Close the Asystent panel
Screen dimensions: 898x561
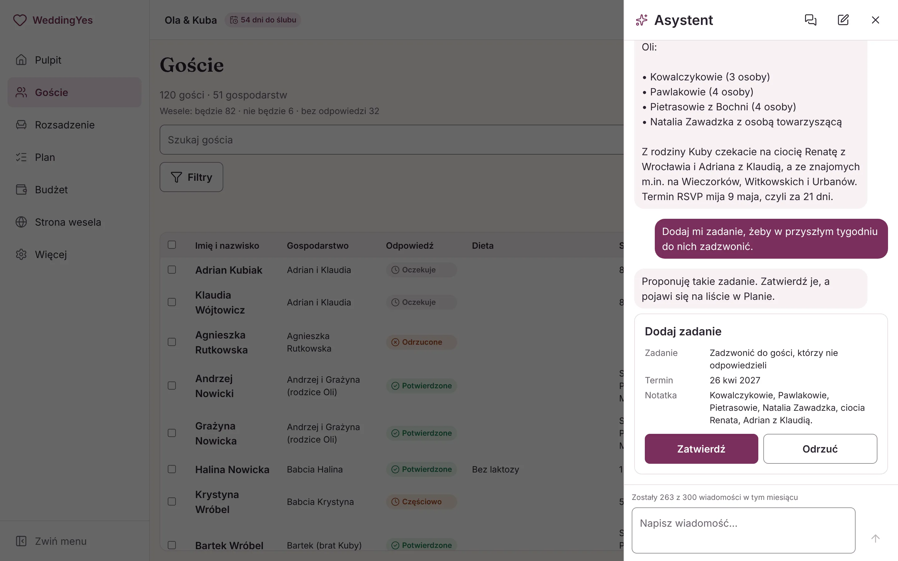click(x=875, y=20)
